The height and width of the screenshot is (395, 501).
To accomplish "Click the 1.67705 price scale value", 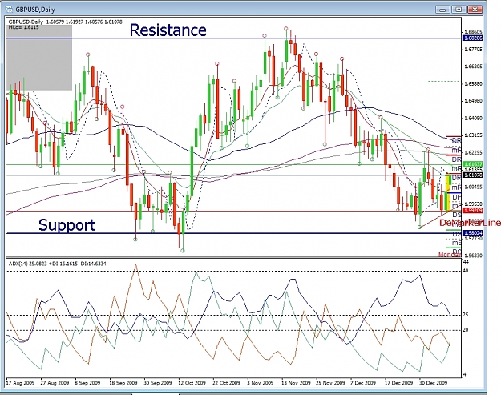I will pos(473,49).
